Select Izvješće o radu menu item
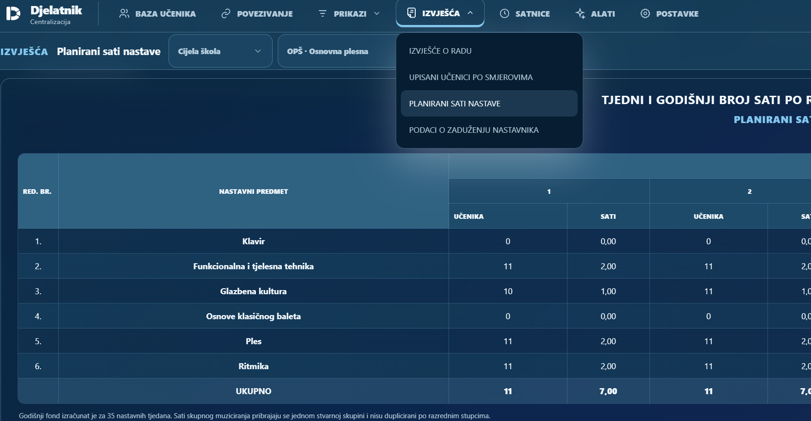The image size is (811, 421). pos(489,51)
